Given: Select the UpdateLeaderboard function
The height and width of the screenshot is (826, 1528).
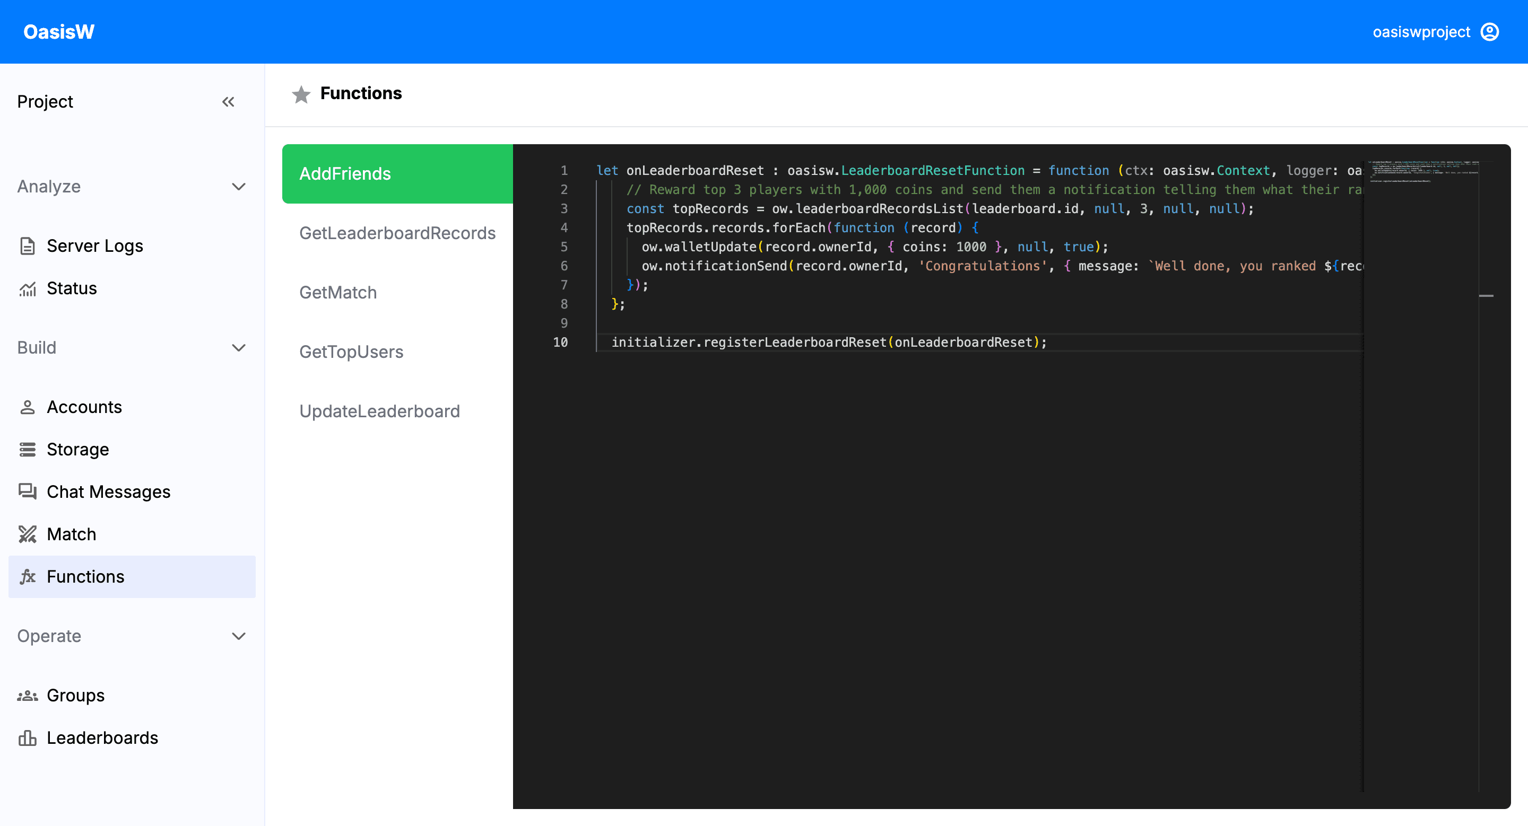Looking at the screenshot, I should click(x=397, y=411).
